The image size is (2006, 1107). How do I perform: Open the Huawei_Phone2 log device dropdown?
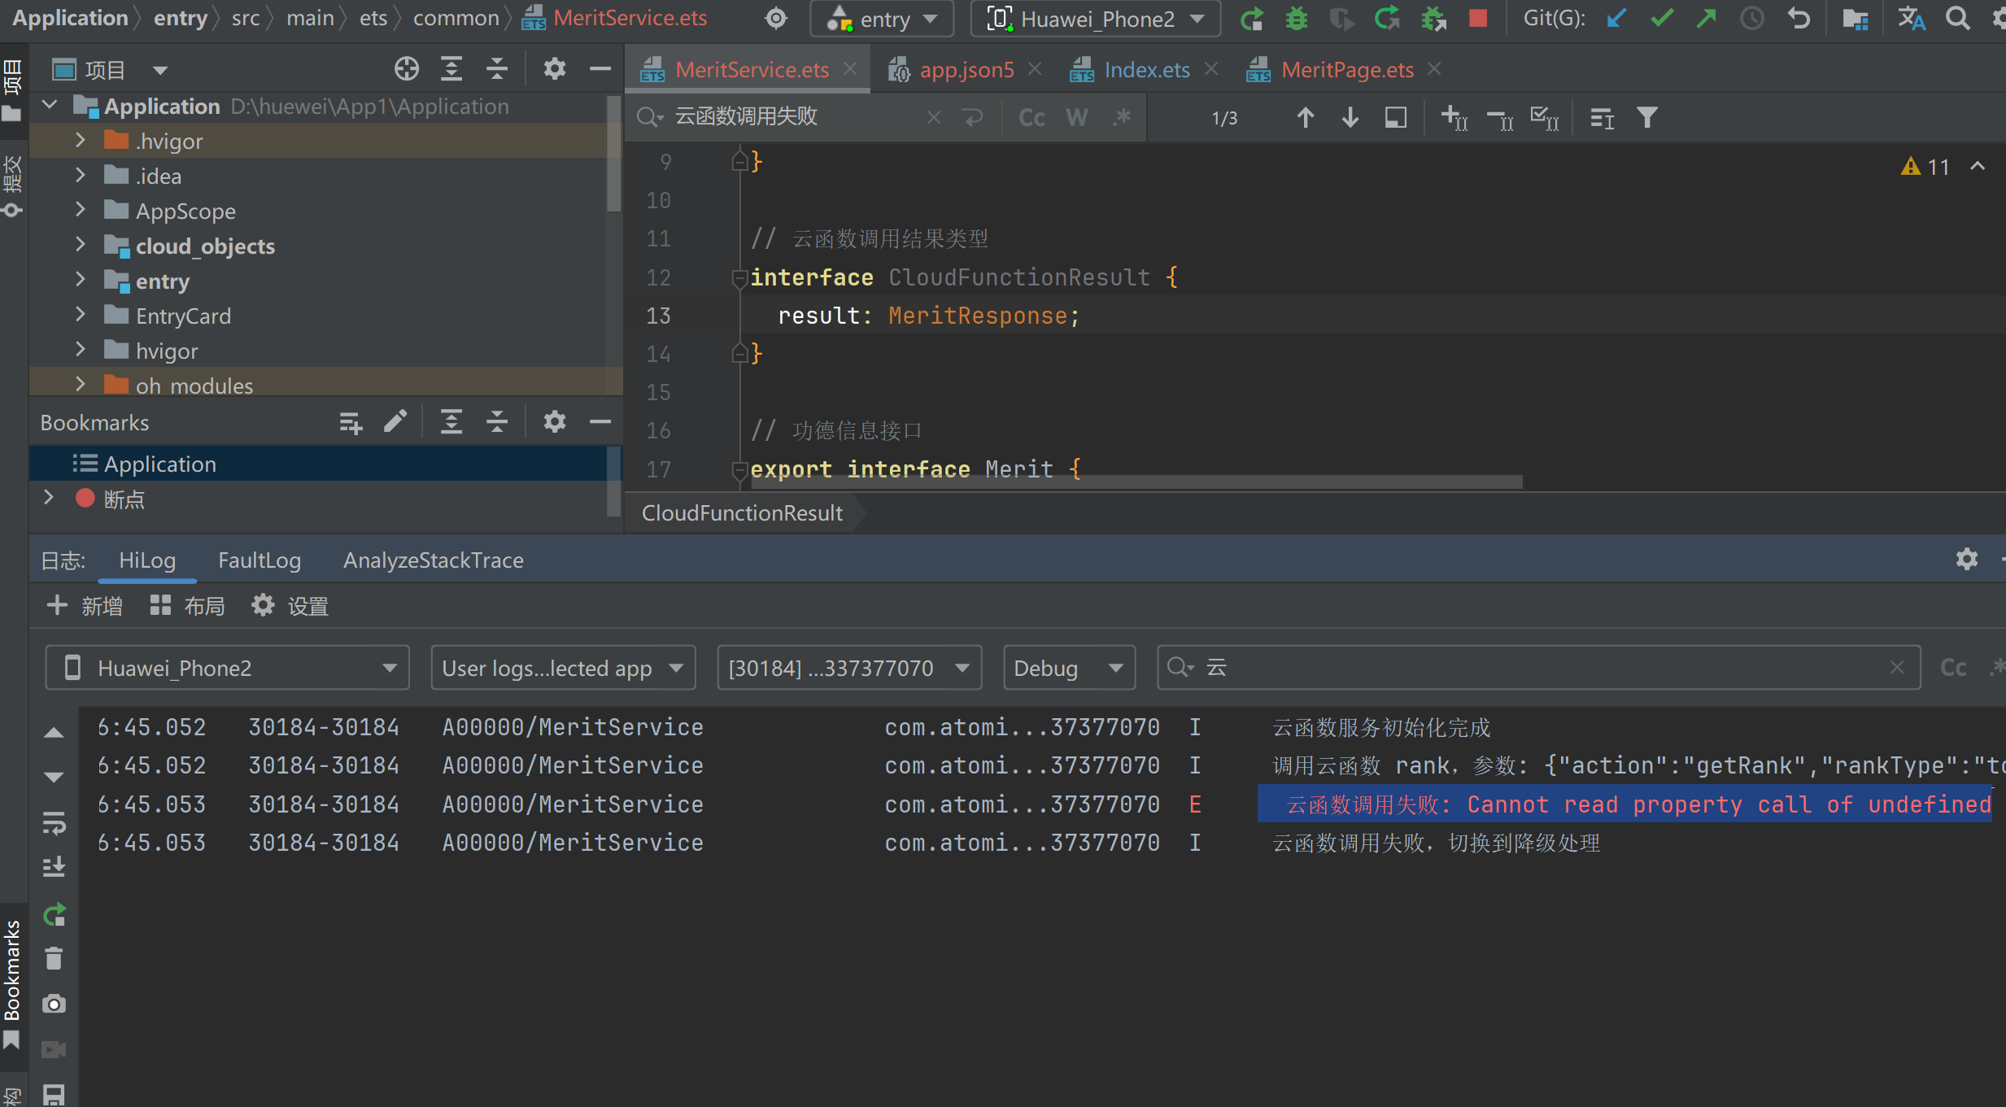point(228,668)
